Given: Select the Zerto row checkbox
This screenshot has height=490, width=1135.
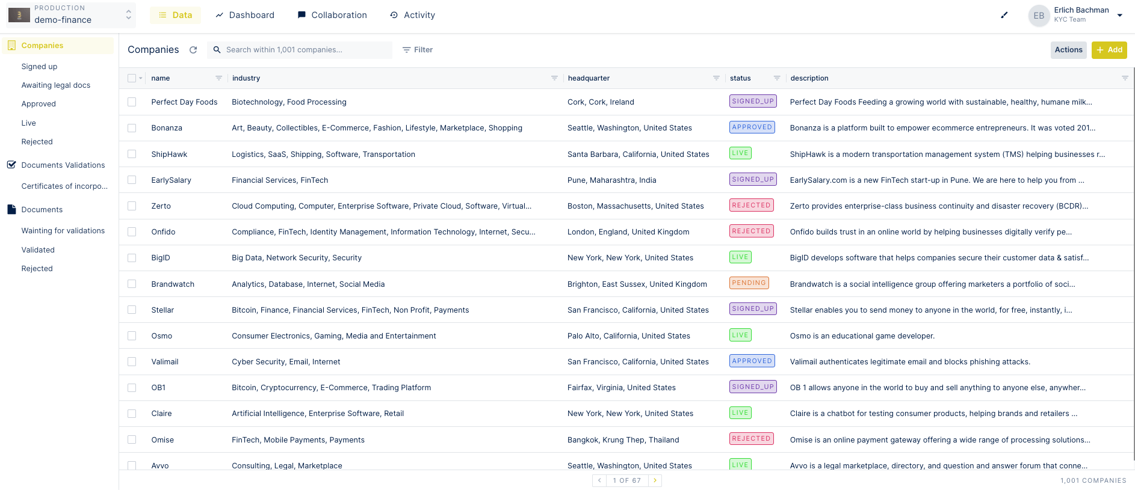Looking at the screenshot, I should (x=132, y=206).
